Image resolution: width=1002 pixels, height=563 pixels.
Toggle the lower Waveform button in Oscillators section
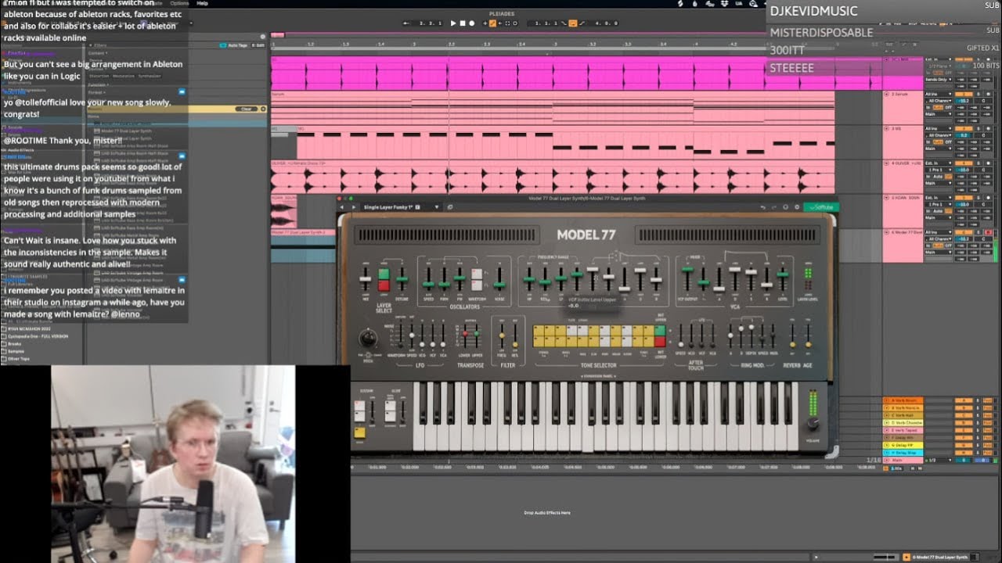pyautogui.click(x=476, y=286)
